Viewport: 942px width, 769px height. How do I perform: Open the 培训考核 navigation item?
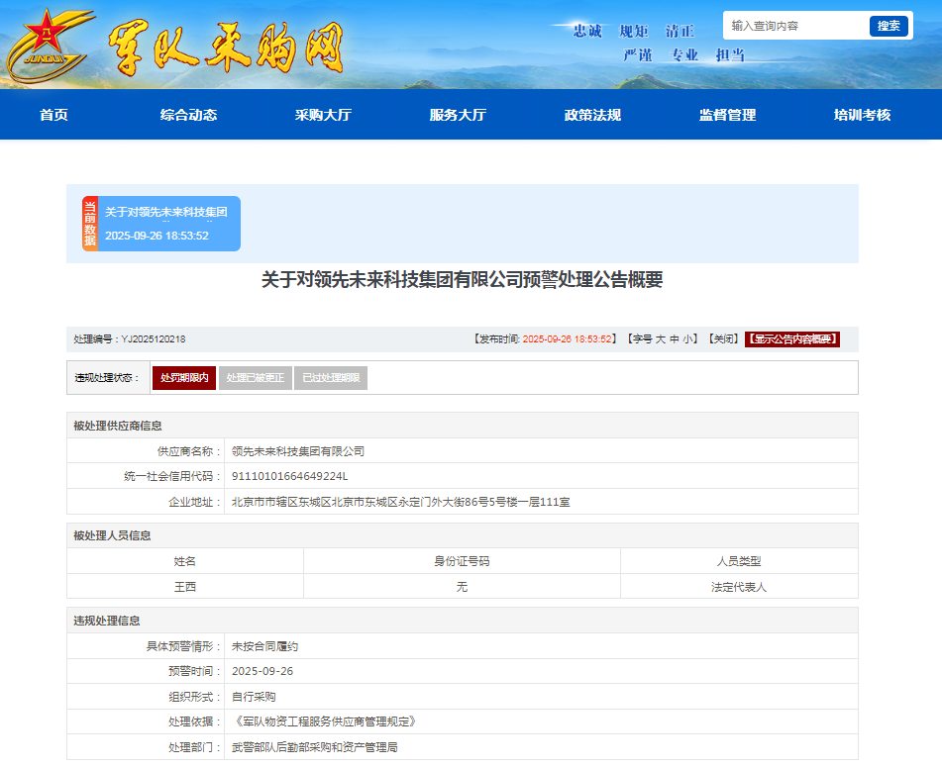click(x=862, y=115)
